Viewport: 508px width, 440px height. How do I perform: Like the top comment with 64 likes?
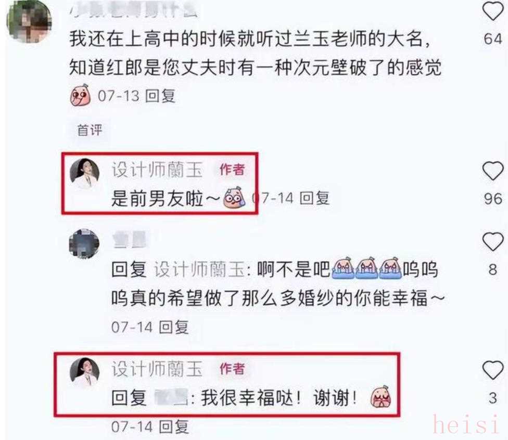click(x=493, y=11)
